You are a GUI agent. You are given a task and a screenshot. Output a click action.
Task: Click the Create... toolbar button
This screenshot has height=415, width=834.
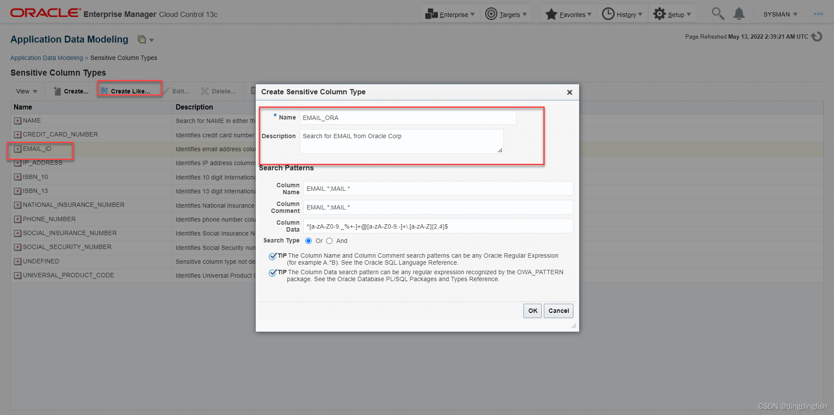[71, 91]
